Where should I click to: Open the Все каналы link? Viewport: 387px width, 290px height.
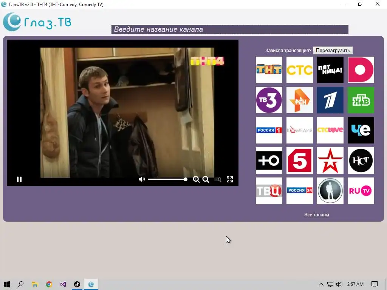coord(316,215)
